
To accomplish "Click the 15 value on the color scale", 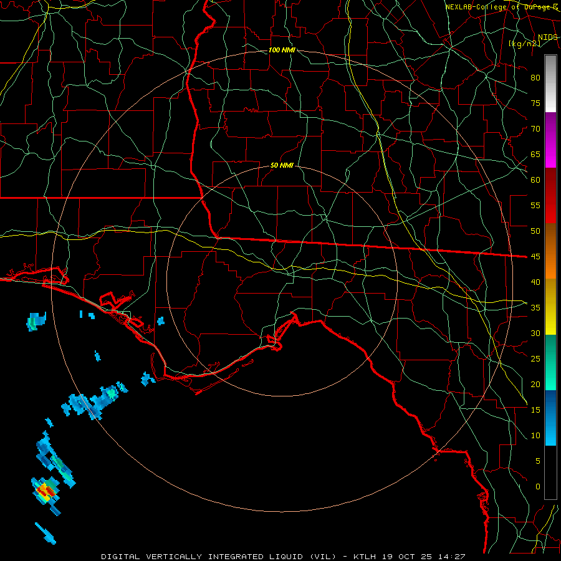I will coord(535,410).
